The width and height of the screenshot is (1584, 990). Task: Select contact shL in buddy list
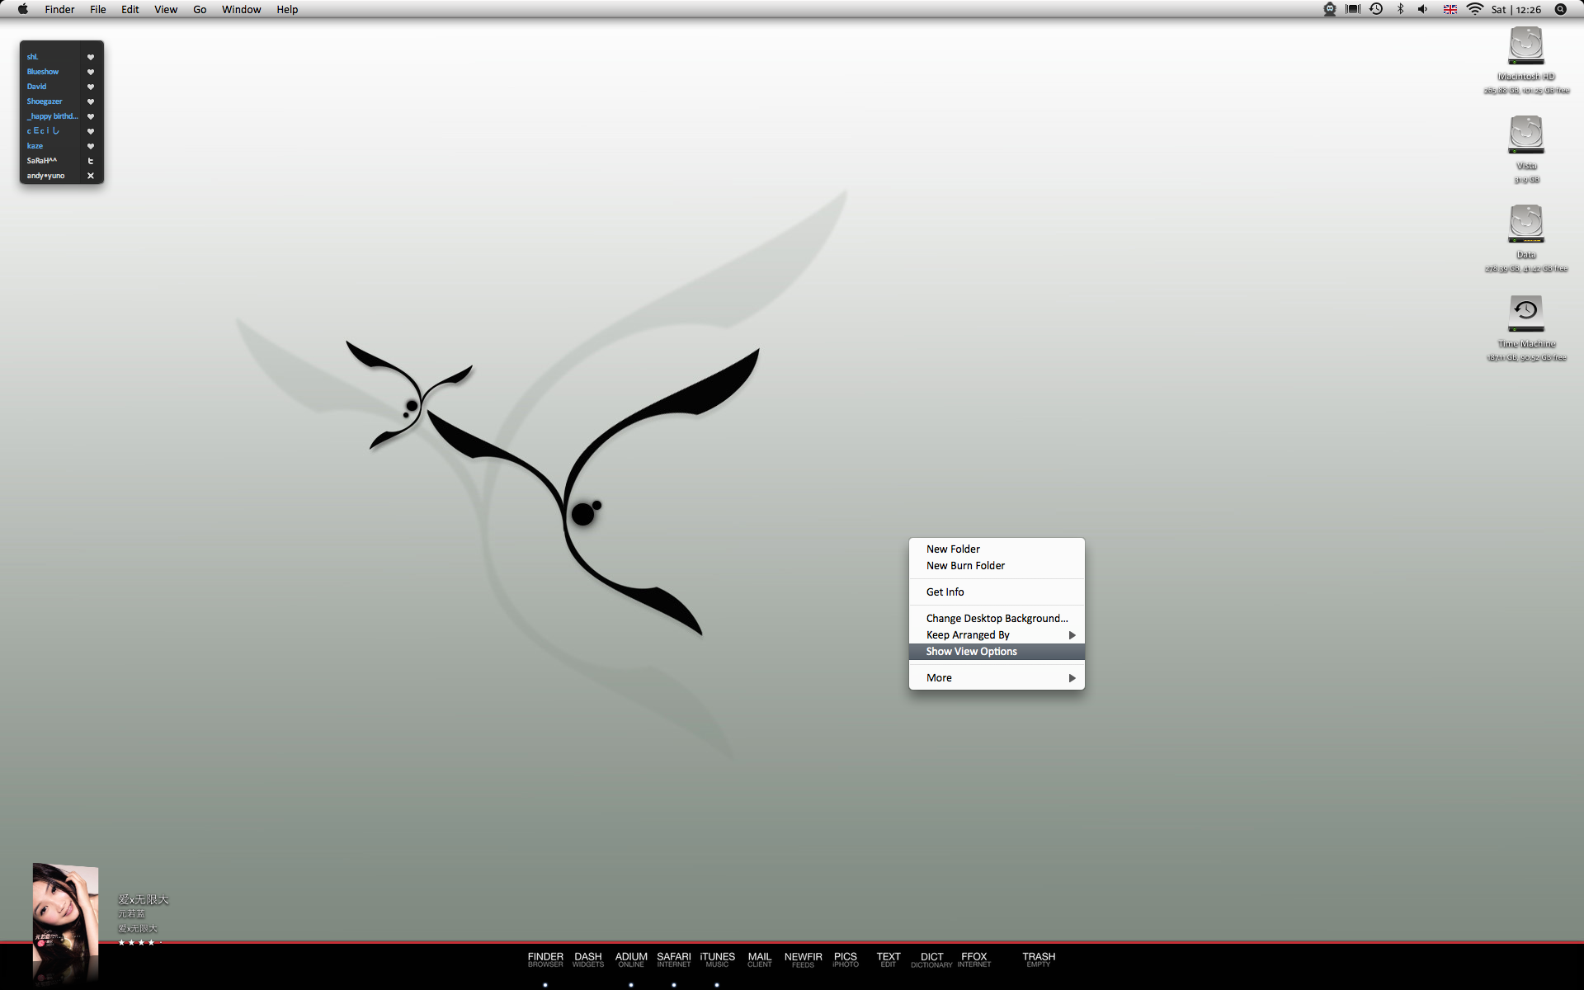(32, 57)
